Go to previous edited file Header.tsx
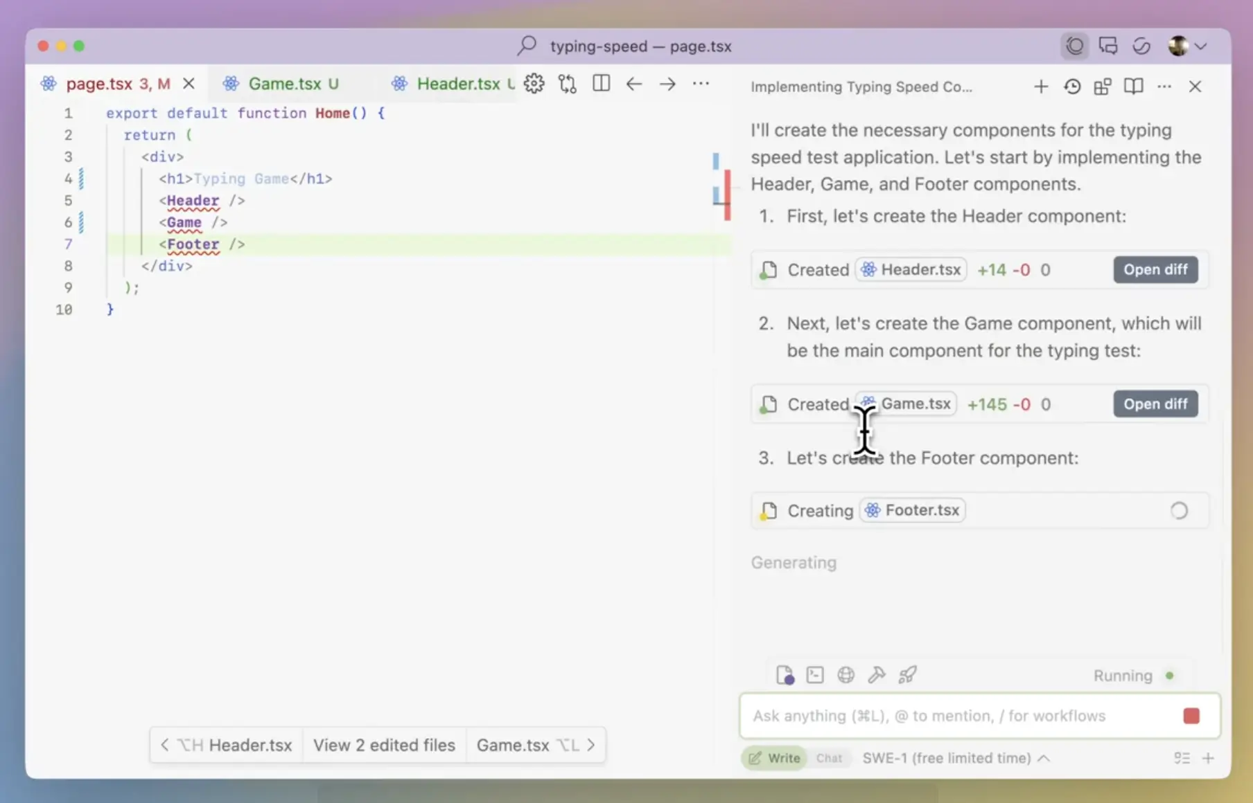 (x=227, y=745)
